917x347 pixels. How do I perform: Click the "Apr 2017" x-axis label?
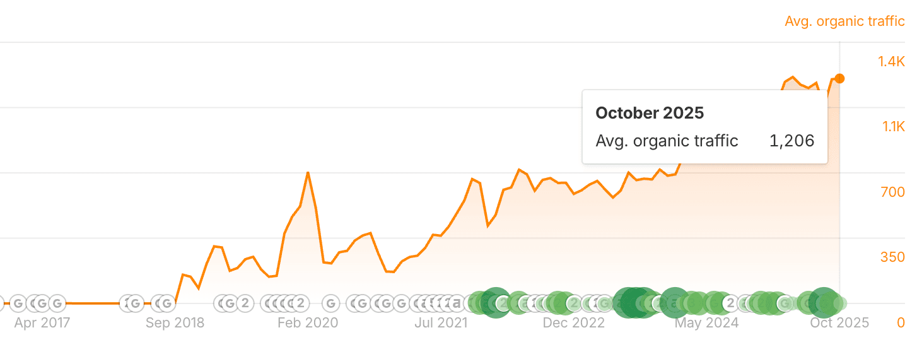click(x=42, y=323)
